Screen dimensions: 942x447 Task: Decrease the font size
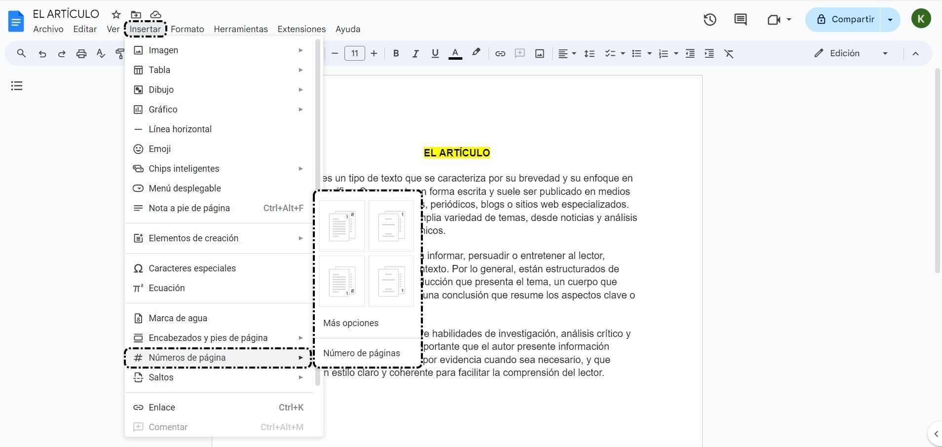click(335, 53)
